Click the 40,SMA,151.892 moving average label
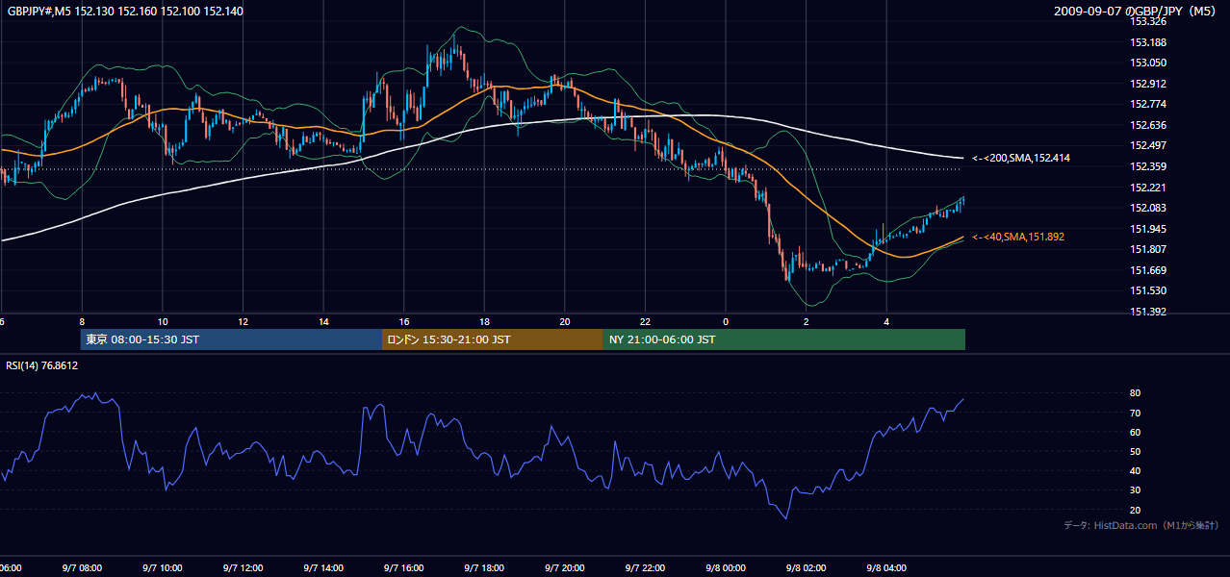Viewport: 1230px width, 577px height. click(1018, 237)
